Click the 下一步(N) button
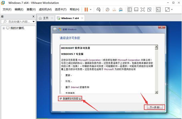Image resolution: width=182 pixels, height=119 pixels. 155,107
